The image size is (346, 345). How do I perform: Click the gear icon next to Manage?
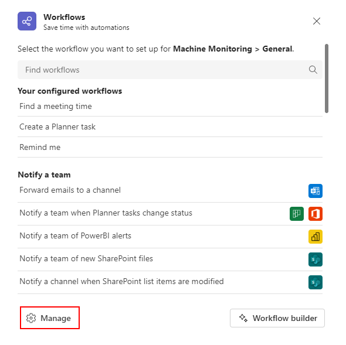31,318
